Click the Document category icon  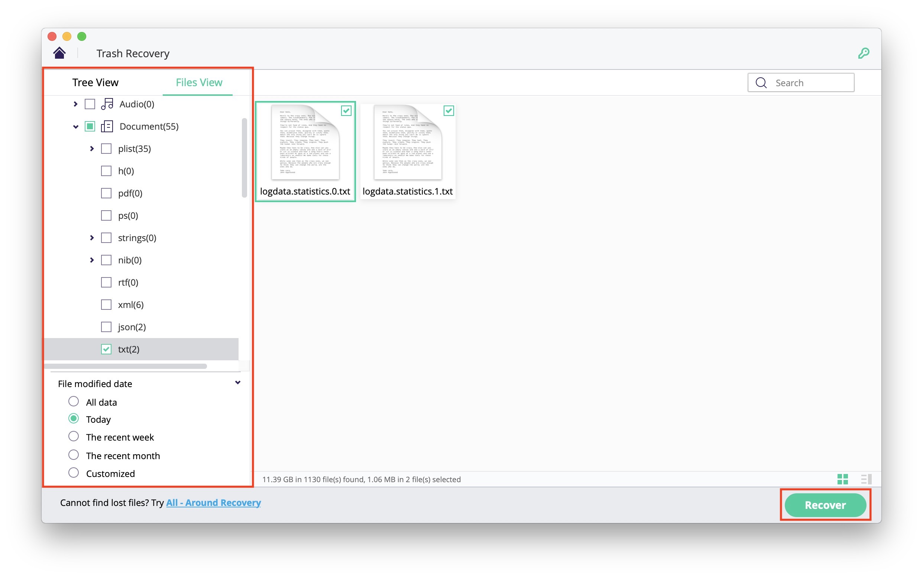[107, 126]
